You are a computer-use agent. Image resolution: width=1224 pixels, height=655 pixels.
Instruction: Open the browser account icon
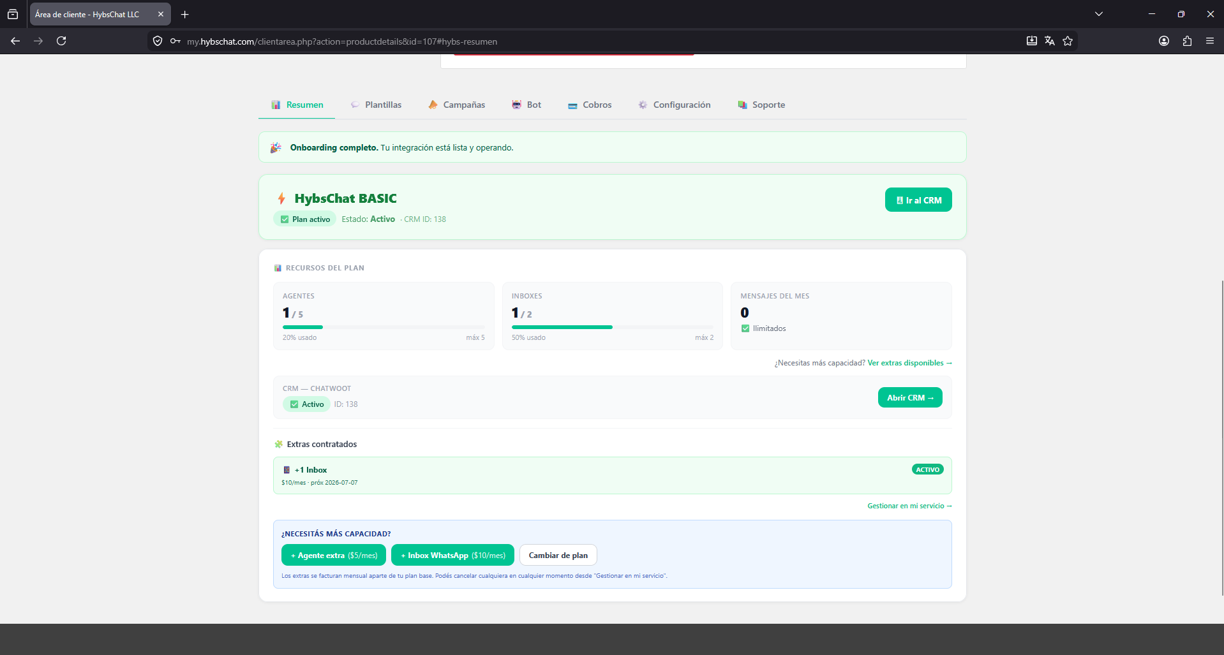[x=1164, y=41]
